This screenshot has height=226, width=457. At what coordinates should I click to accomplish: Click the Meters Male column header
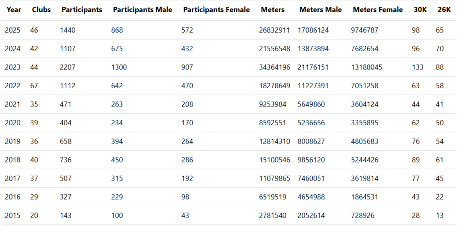tap(320, 10)
